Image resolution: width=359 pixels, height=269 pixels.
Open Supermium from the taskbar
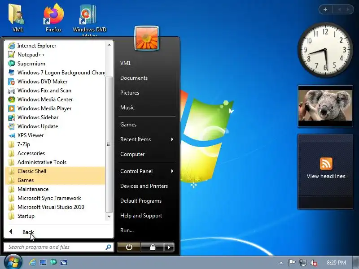point(53,262)
